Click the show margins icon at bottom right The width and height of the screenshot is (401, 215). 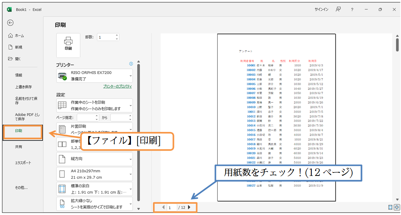(x=390, y=207)
